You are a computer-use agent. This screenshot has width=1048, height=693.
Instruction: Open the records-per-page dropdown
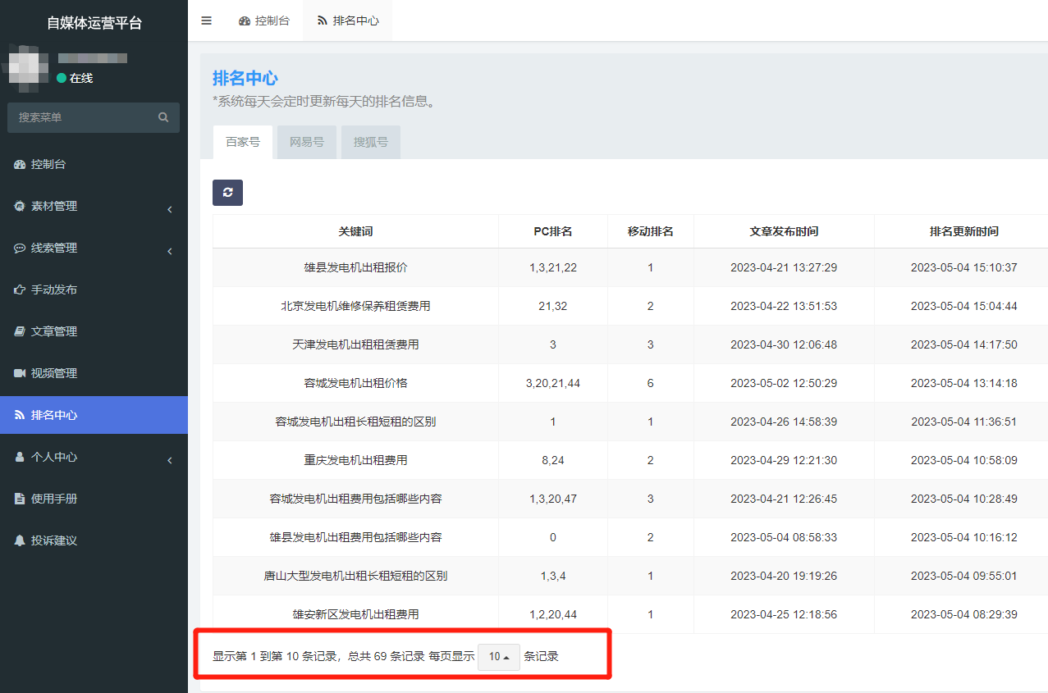point(499,656)
